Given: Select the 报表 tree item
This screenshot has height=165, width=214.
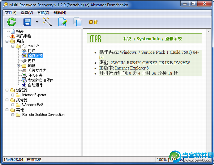Looking at the screenshot, I should click(x=20, y=31).
